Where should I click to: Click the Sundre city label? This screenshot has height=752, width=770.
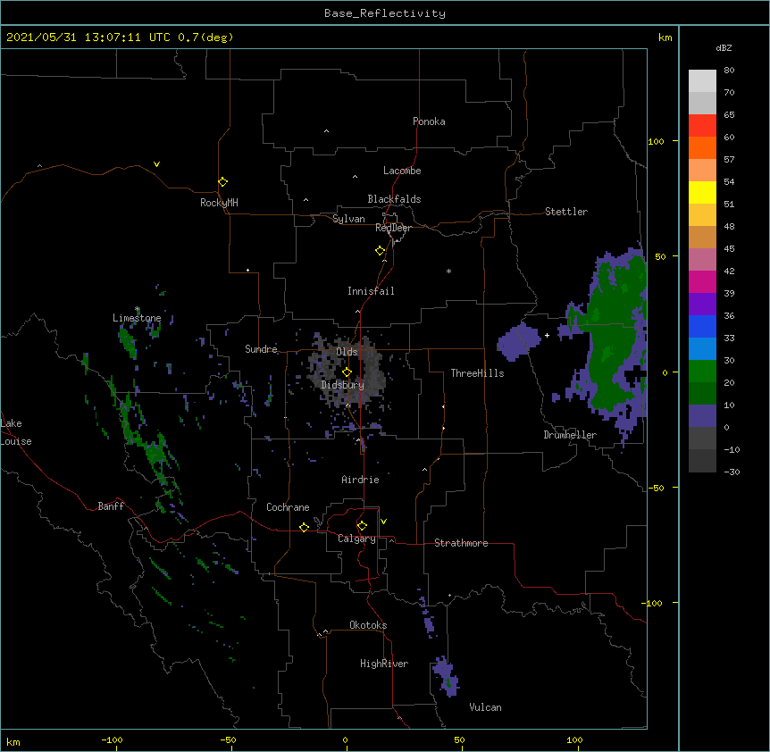261,349
